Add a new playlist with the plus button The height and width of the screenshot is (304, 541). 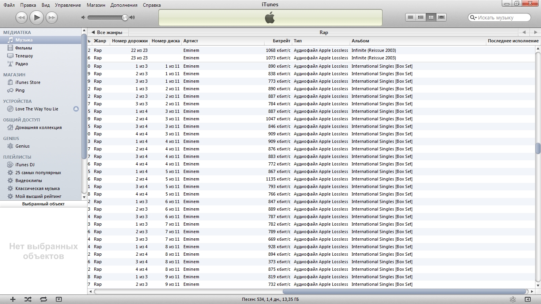pyautogui.click(x=13, y=300)
